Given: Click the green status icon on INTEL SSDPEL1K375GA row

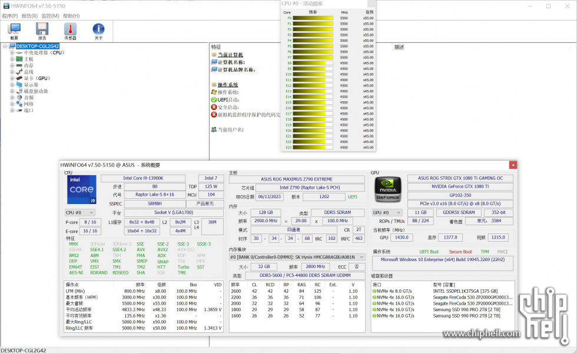Looking at the screenshot, I should click(374, 291).
